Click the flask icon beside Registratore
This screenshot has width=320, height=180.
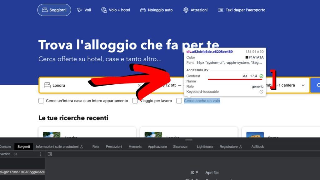(241, 147)
